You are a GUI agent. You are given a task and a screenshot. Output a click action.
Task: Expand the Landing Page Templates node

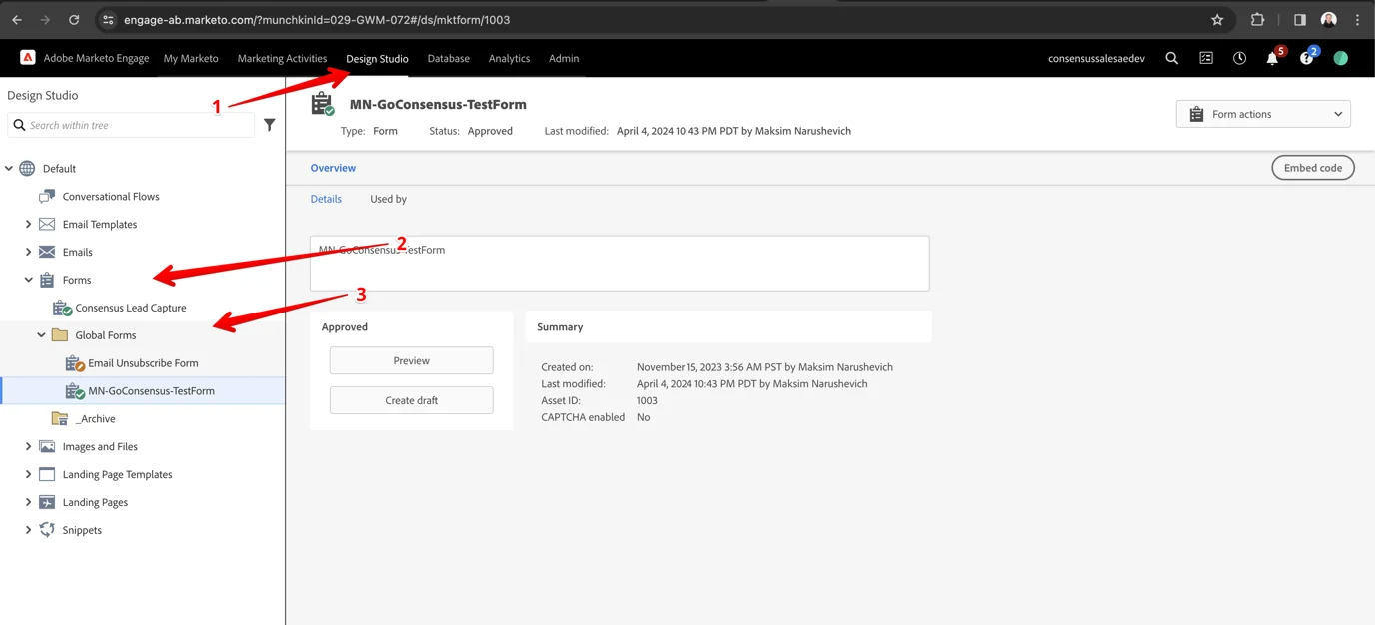tap(28, 474)
